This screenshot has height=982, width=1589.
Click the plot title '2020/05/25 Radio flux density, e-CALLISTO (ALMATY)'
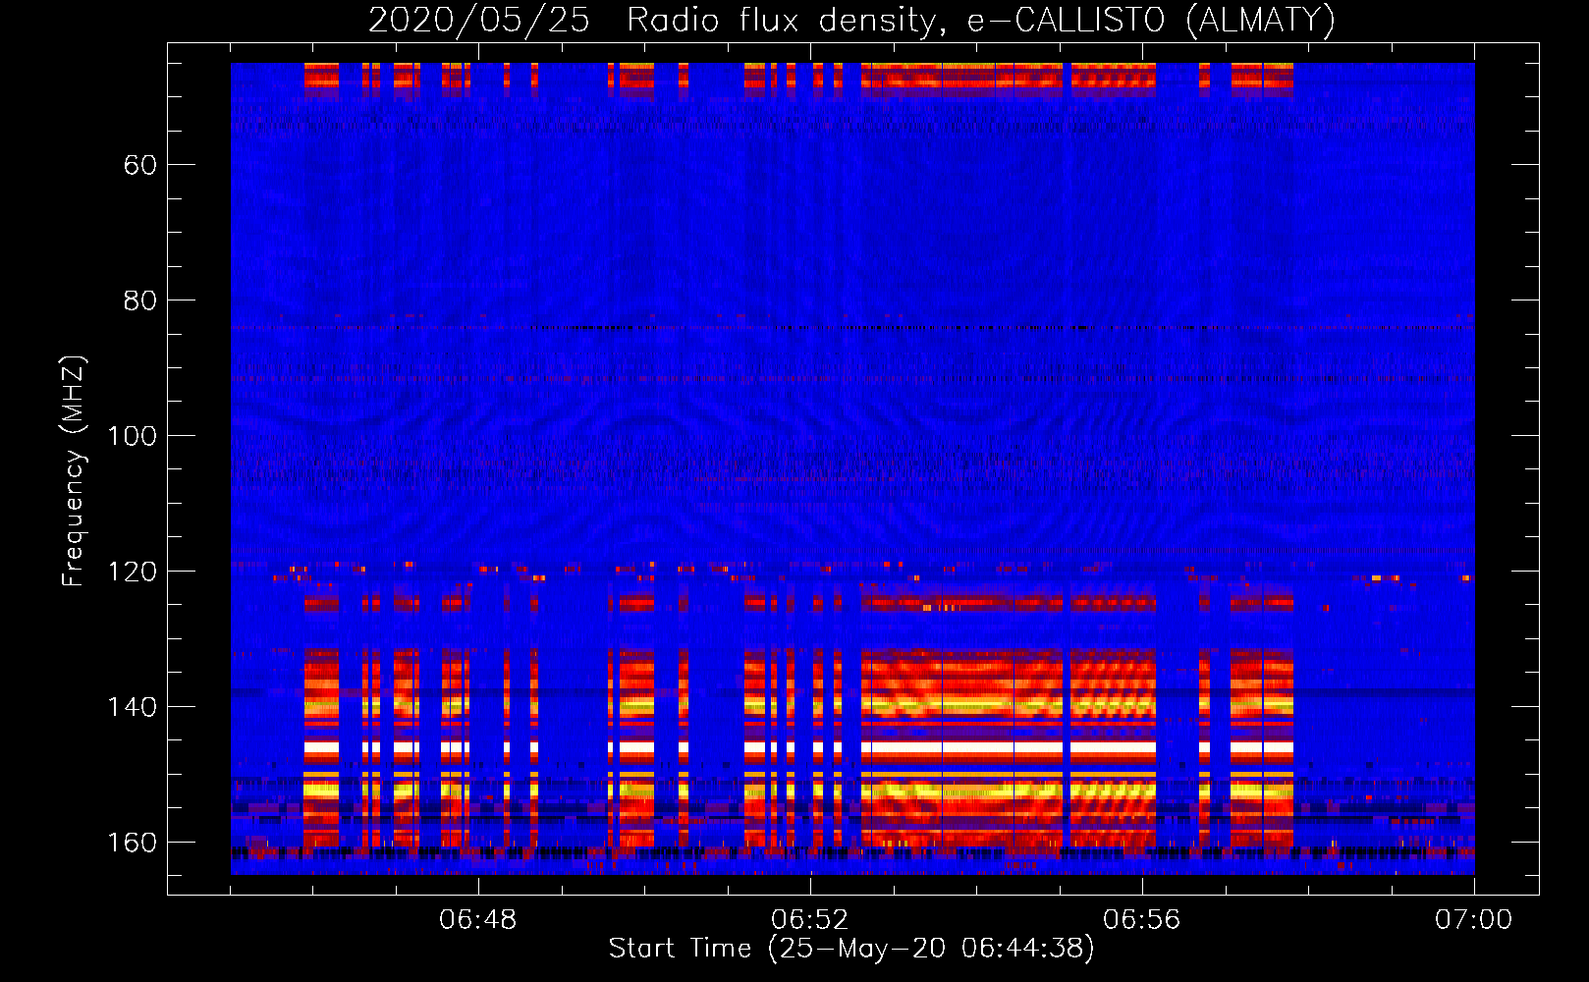[851, 21]
